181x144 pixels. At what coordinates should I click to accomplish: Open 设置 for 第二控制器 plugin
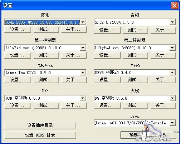[x=107, y=55]
